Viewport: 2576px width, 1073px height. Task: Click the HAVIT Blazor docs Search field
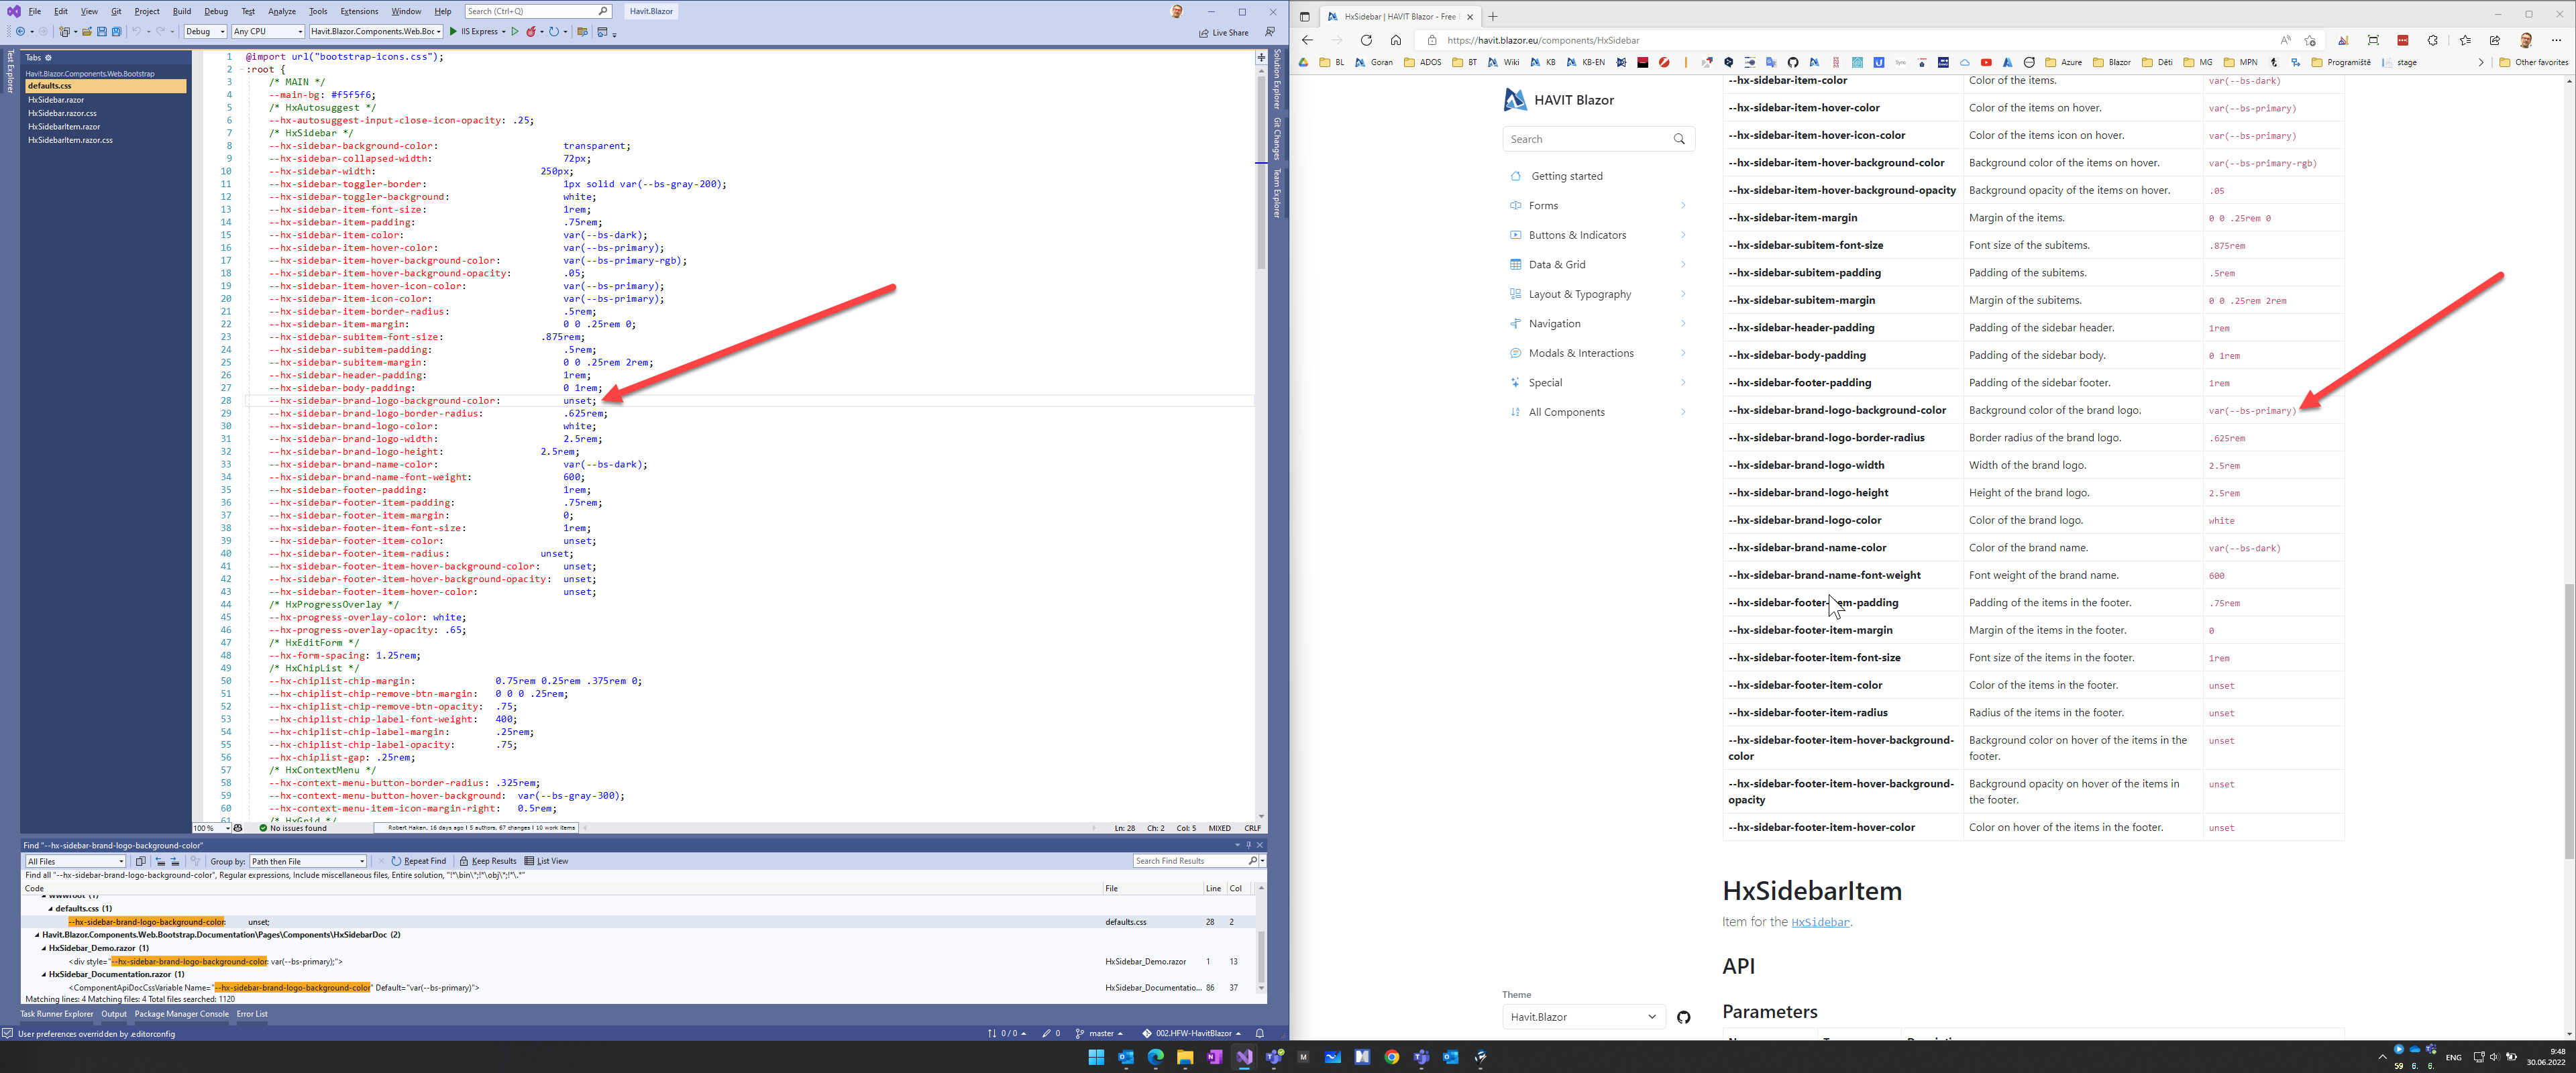point(1586,139)
